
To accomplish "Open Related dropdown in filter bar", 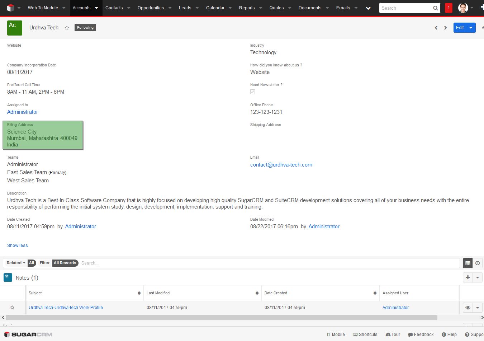I will pos(16,263).
